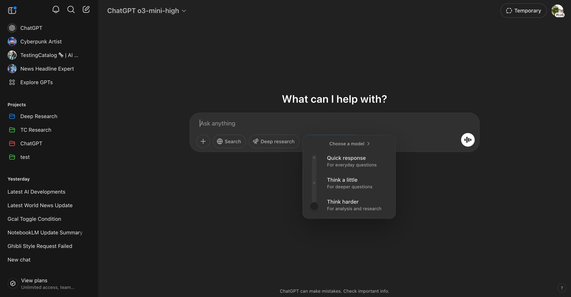Viewport: 571px width, 297px height.
Task: Click the Explore GPTs grid icon
Action: coord(12,82)
